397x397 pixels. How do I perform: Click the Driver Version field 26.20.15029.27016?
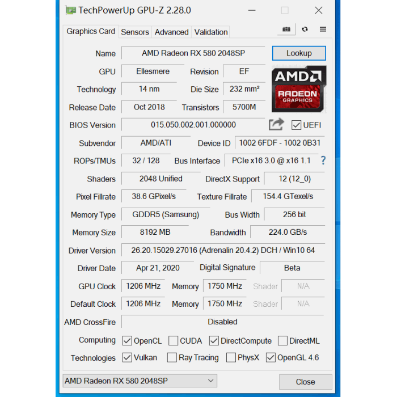(223, 250)
